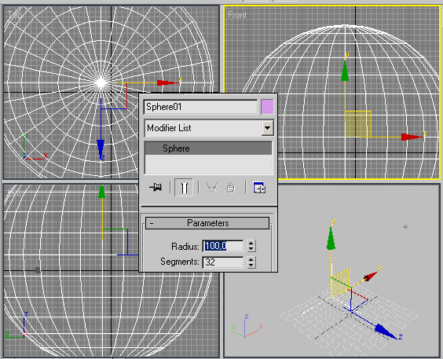Click the Radius spinner arrows
Viewport: 443px width, 359px height.
point(251,246)
